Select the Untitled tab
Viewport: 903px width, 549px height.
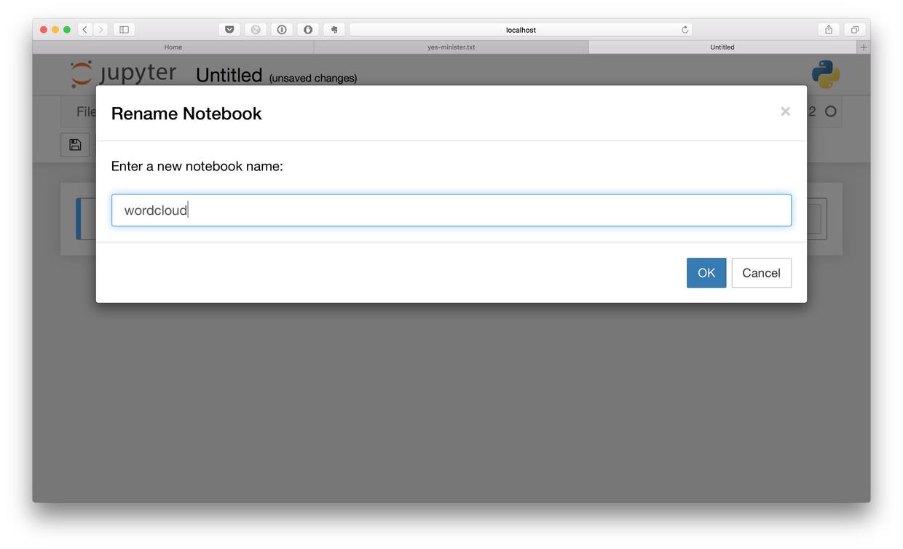click(722, 47)
